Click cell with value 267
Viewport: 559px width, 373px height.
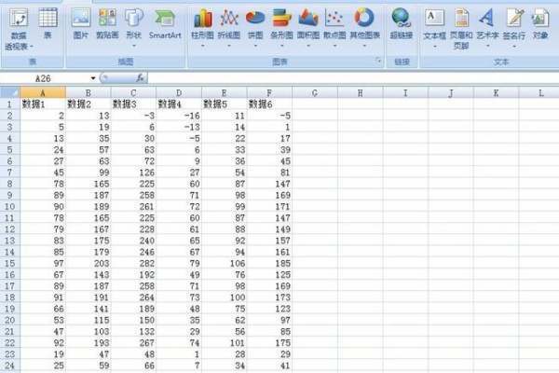[x=133, y=342]
